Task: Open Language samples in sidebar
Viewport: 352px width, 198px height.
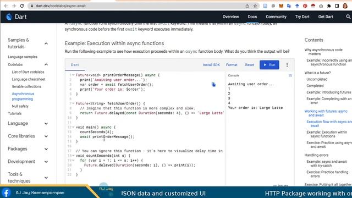Action: 23,57
